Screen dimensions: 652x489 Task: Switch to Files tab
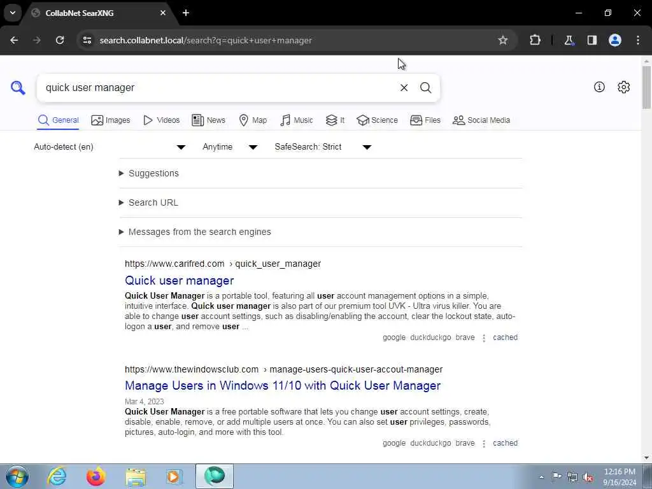[425, 120]
